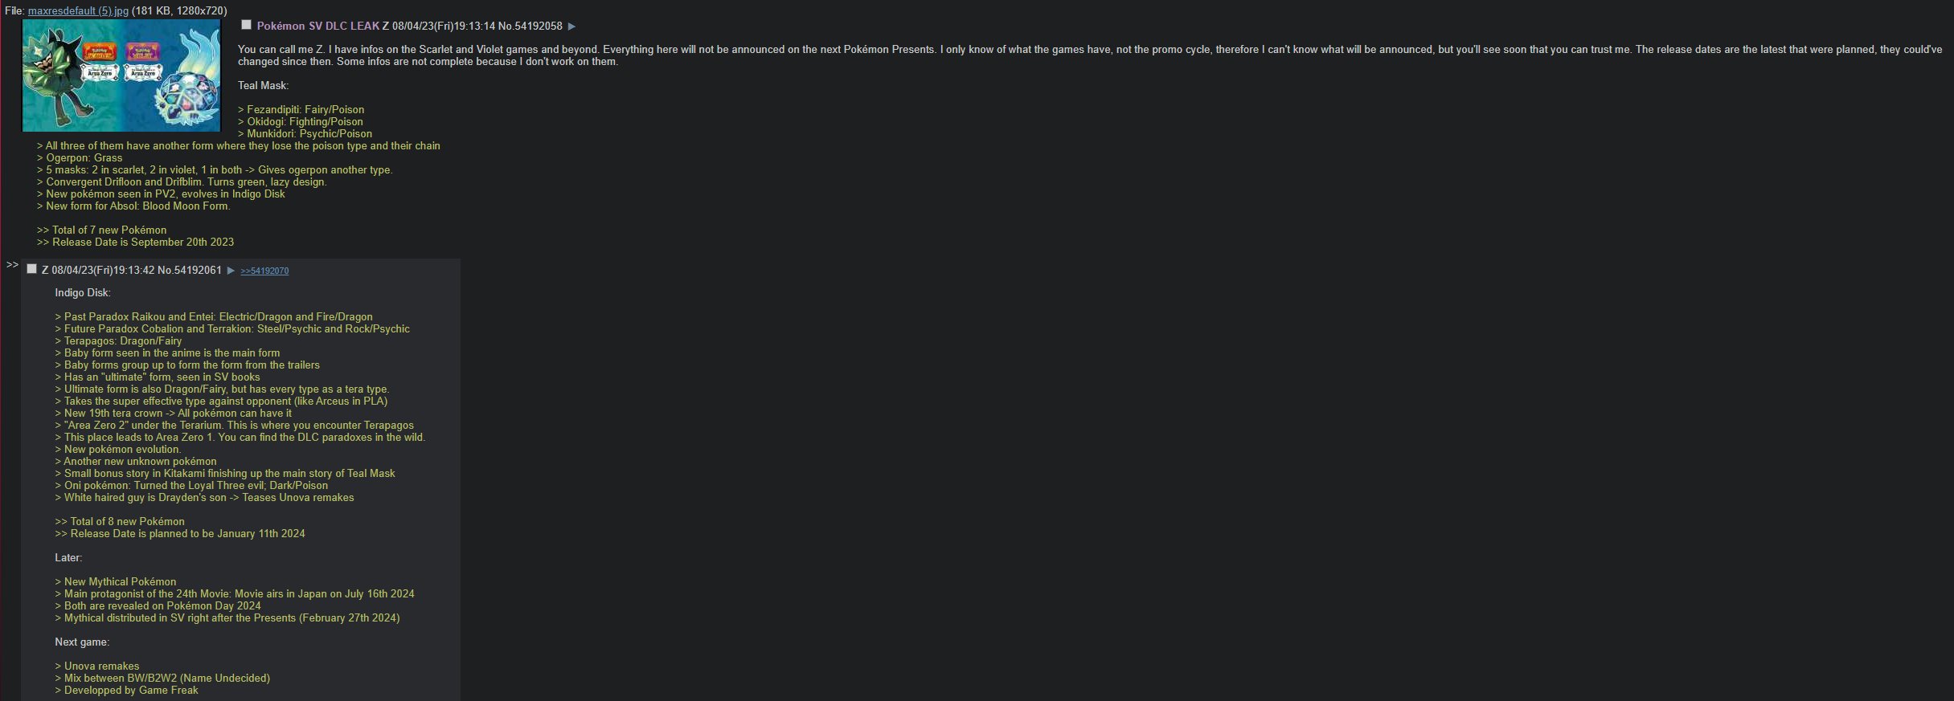Follow the backlink >>54192070
Image resolution: width=1954 pixels, height=701 pixels.
(264, 271)
